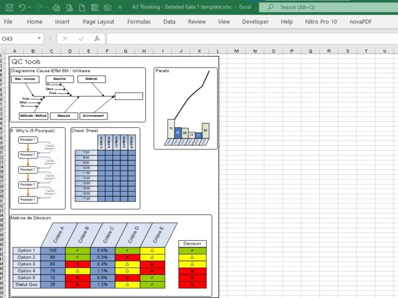The width and height of the screenshot is (398, 298).
Task: Select the 'Méthode / Method' box
Action: [x=33, y=116]
